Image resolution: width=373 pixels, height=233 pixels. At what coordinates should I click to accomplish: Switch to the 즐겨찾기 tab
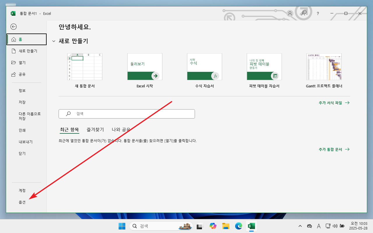[x=95, y=130]
